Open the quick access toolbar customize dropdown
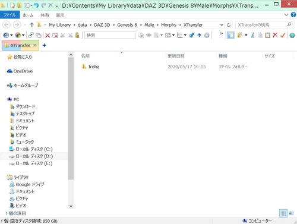 click(56, 6)
